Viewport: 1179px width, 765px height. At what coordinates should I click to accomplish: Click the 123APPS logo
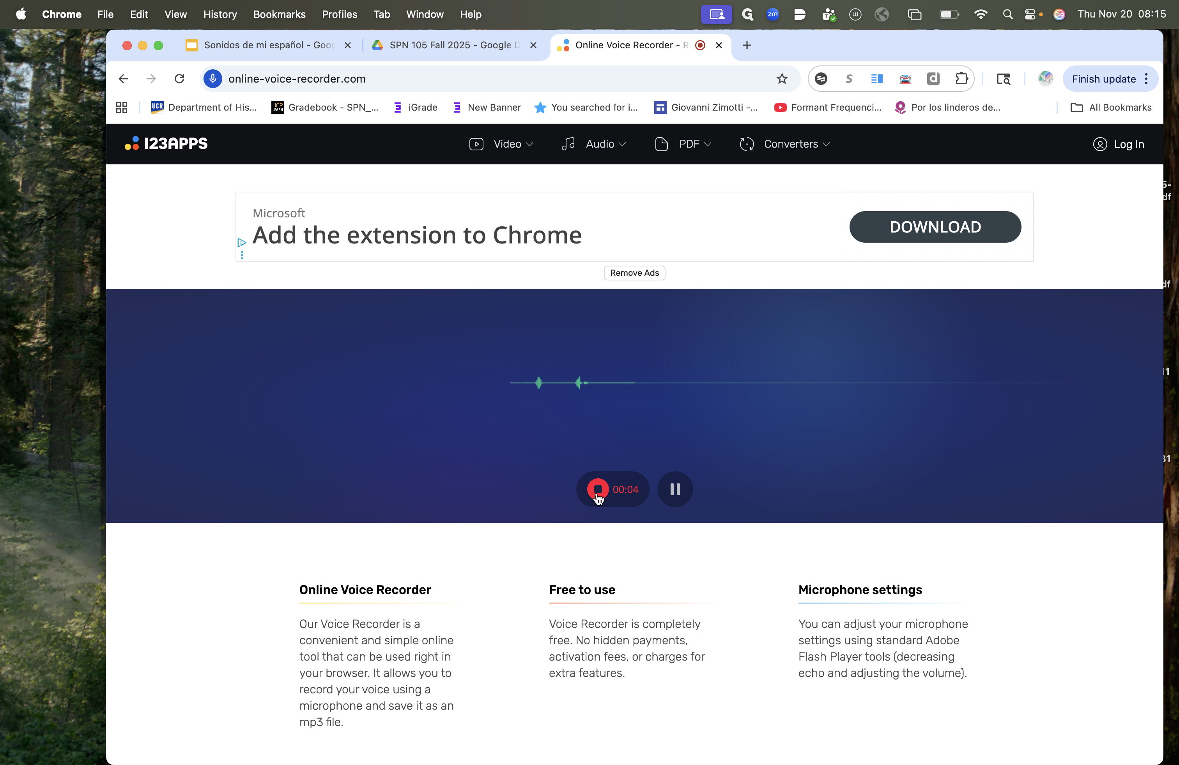click(166, 143)
